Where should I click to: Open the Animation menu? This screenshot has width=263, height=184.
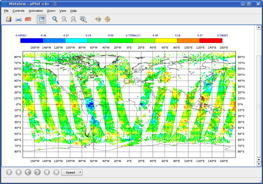(36, 11)
